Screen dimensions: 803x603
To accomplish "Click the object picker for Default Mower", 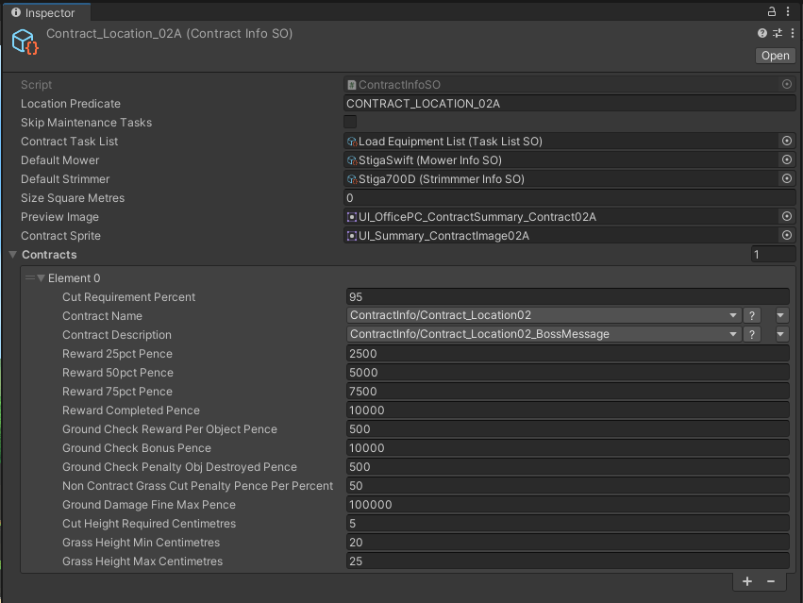I will click(x=786, y=160).
